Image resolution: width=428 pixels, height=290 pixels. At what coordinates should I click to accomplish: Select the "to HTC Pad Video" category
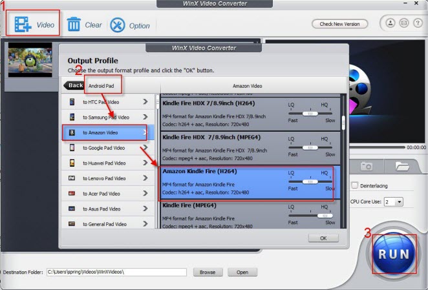point(108,102)
